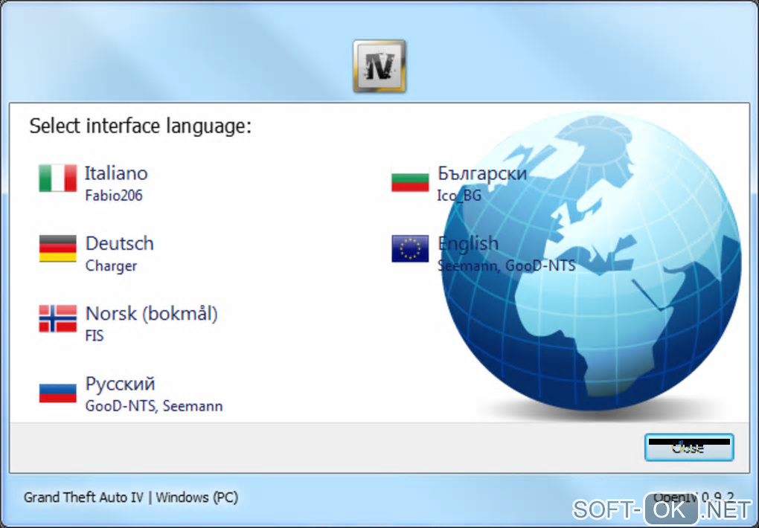Click translator name Fabio206
This screenshot has height=528, width=759.
[x=114, y=196]
